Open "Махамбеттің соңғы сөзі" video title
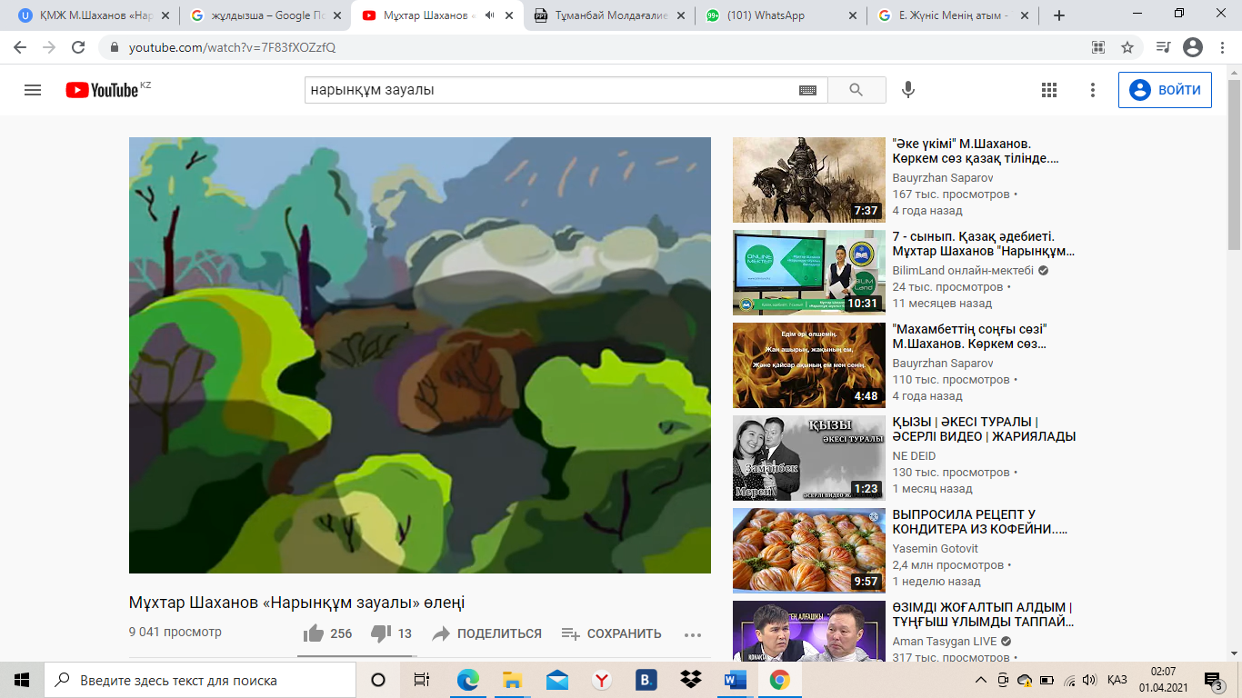Viewport: 1242px width, 698px height. 970,337
